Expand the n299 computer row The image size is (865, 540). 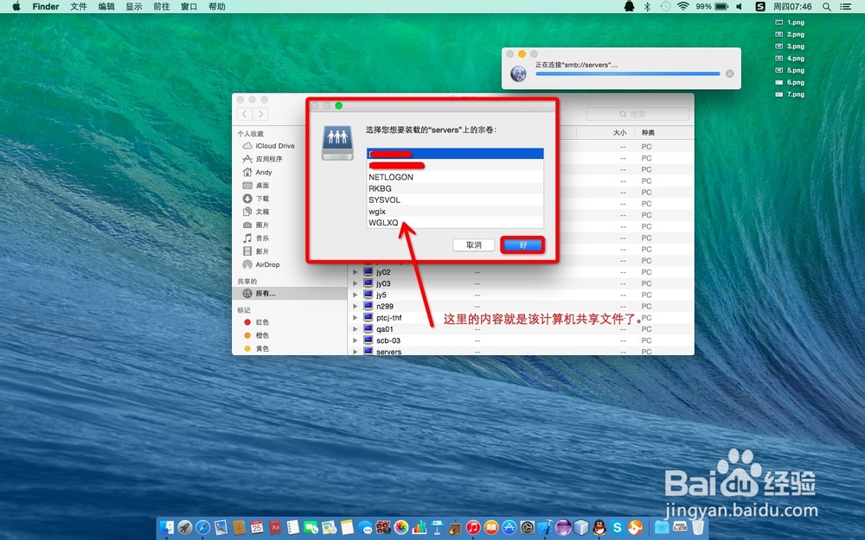[x=356, y=307]
